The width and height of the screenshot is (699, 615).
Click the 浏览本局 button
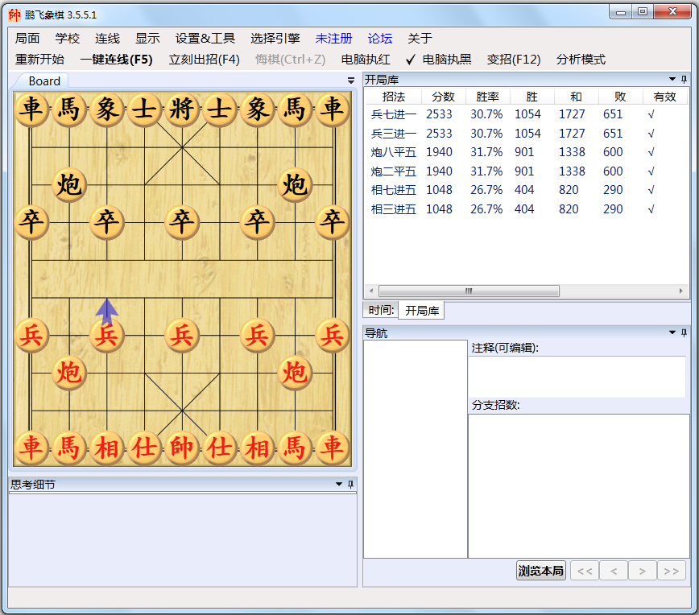tap(540, 570)
